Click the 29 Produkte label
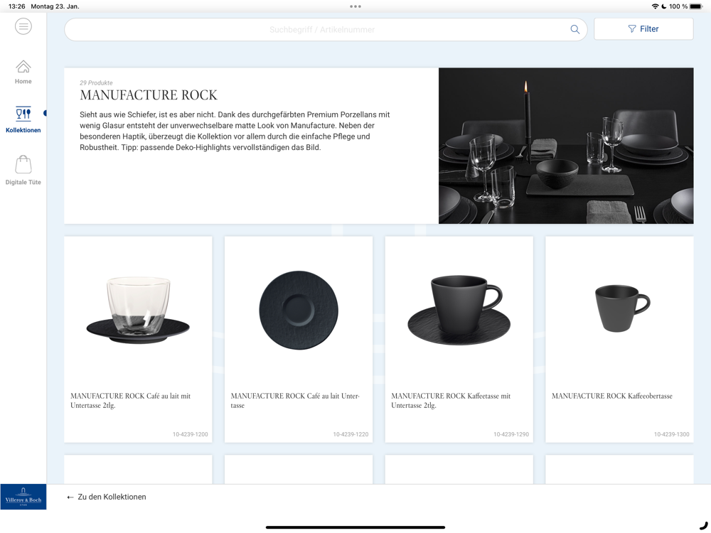 (x=96, y=82)
